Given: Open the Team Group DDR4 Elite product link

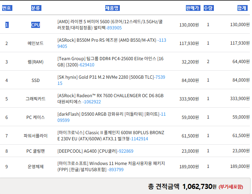Looking at the screenshot, I should tap(110, 62).
